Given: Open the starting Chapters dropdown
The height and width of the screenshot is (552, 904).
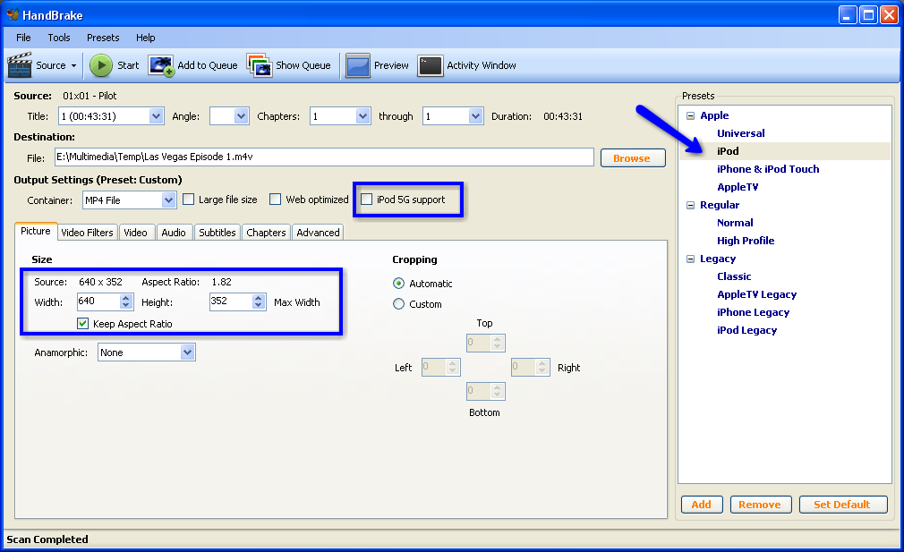Looking at the screenshot, I should tap(362, 115).
